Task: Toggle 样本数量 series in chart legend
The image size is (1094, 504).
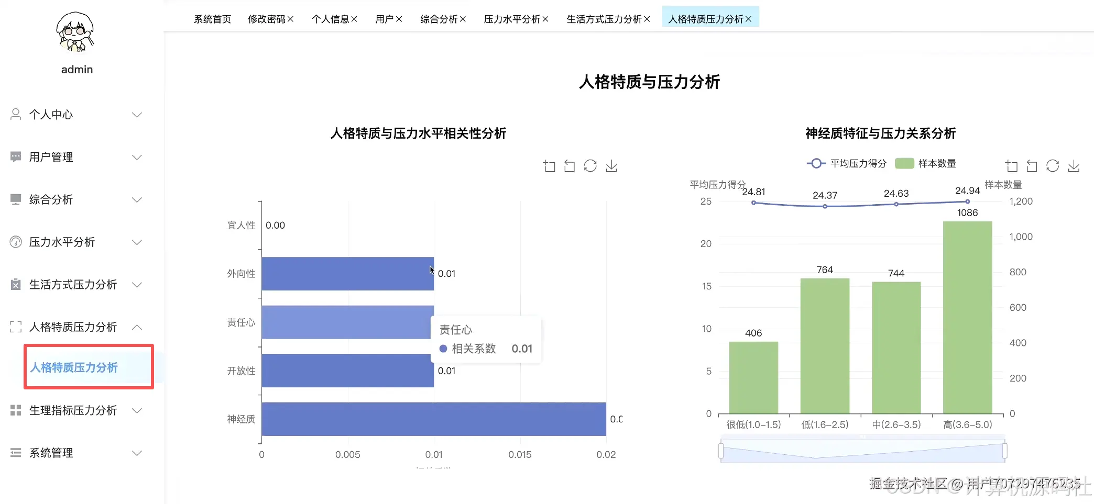Action: [926, 163]
